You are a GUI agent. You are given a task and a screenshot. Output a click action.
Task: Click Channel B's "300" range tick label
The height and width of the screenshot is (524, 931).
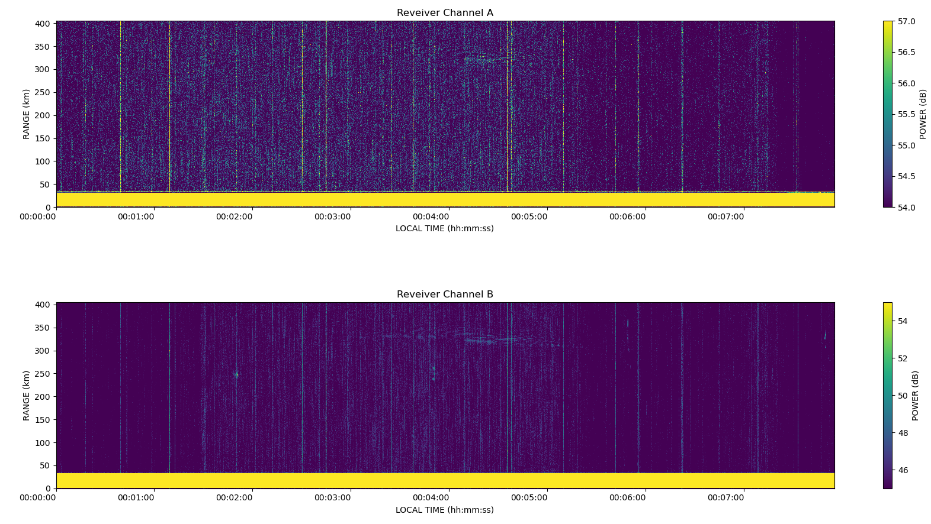pyautogui.click(x=43, y=351)
